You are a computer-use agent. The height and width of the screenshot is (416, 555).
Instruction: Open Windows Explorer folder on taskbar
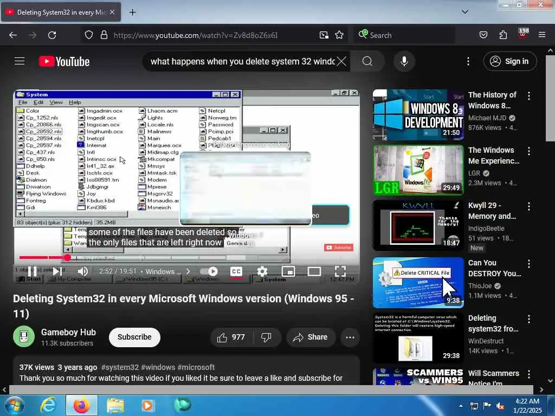click(115, 405)
